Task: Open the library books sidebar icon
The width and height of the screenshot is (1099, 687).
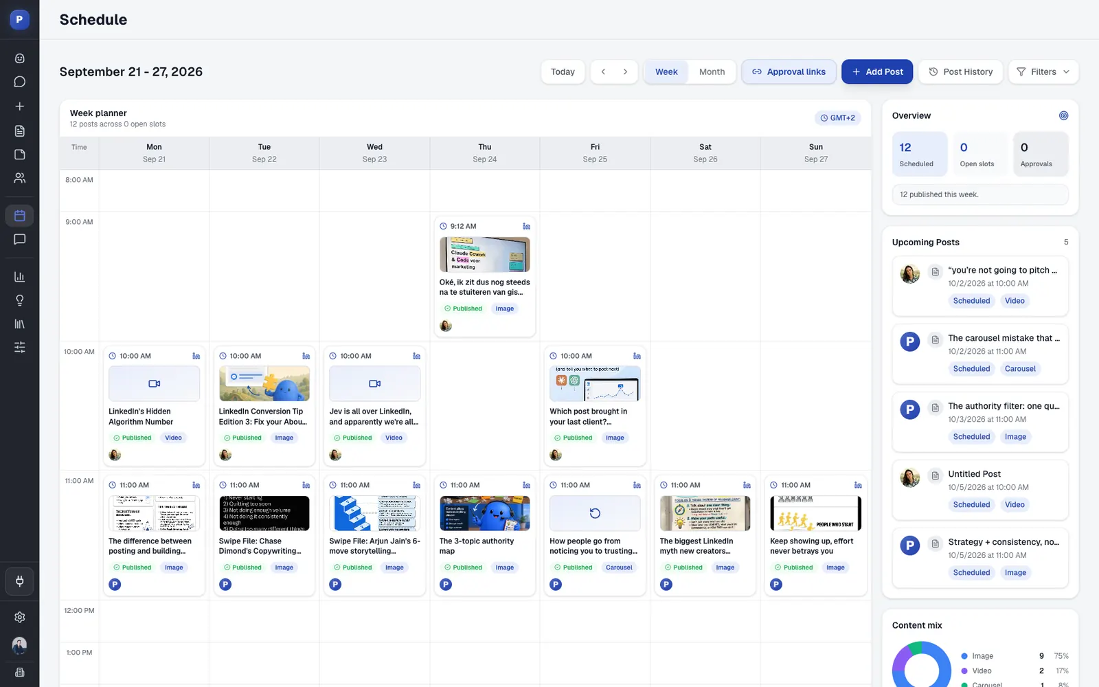Action: (x=19, y=324)
